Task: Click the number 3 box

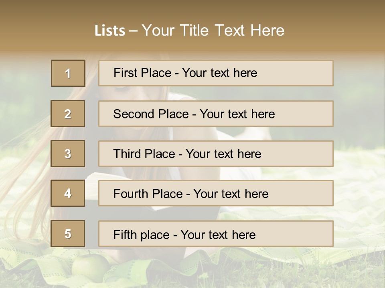Action: point(68,154)
